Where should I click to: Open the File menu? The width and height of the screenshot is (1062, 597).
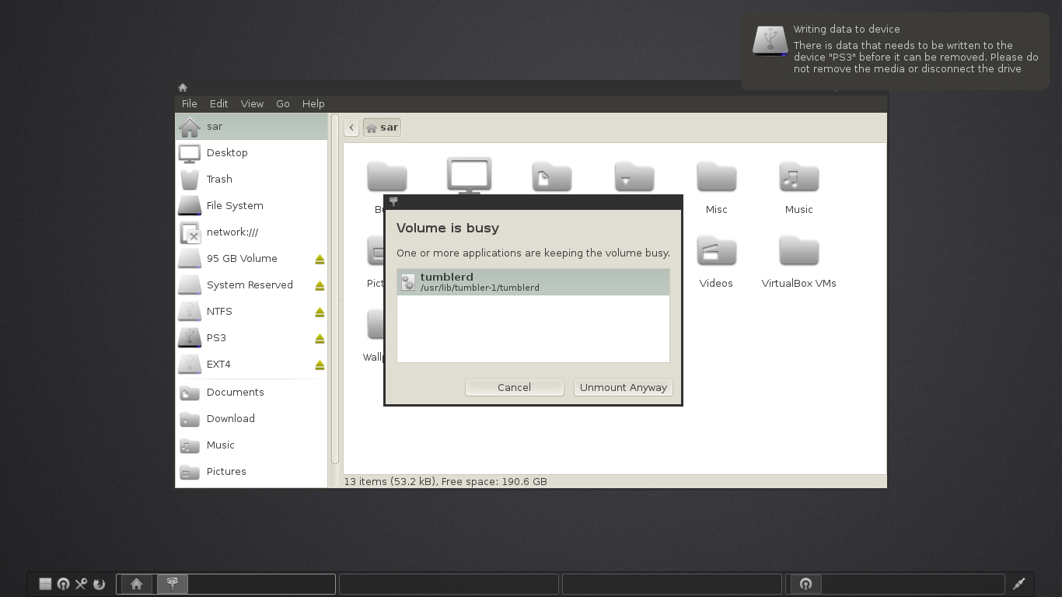[x=189, y=103]
